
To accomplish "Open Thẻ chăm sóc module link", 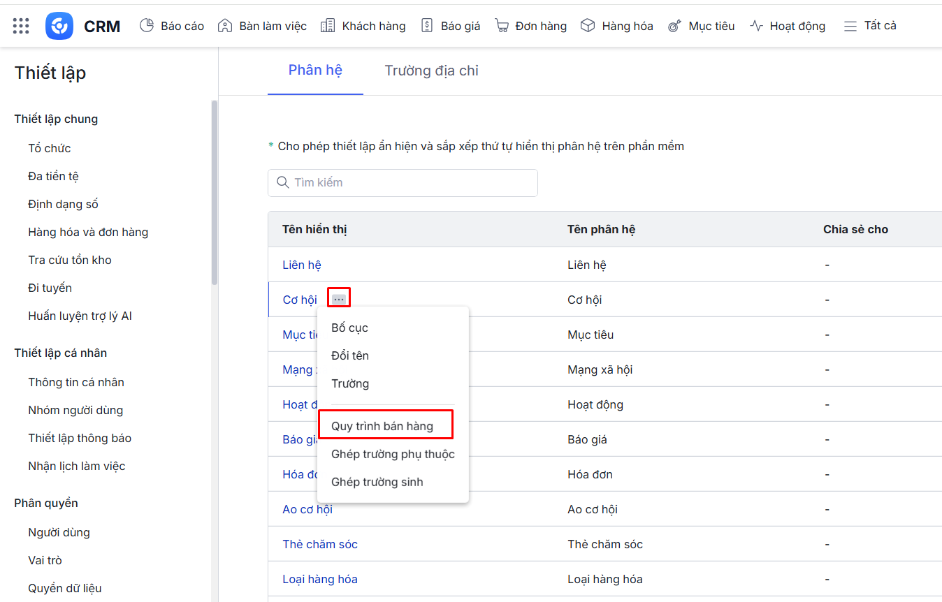I will coord(320,544).
